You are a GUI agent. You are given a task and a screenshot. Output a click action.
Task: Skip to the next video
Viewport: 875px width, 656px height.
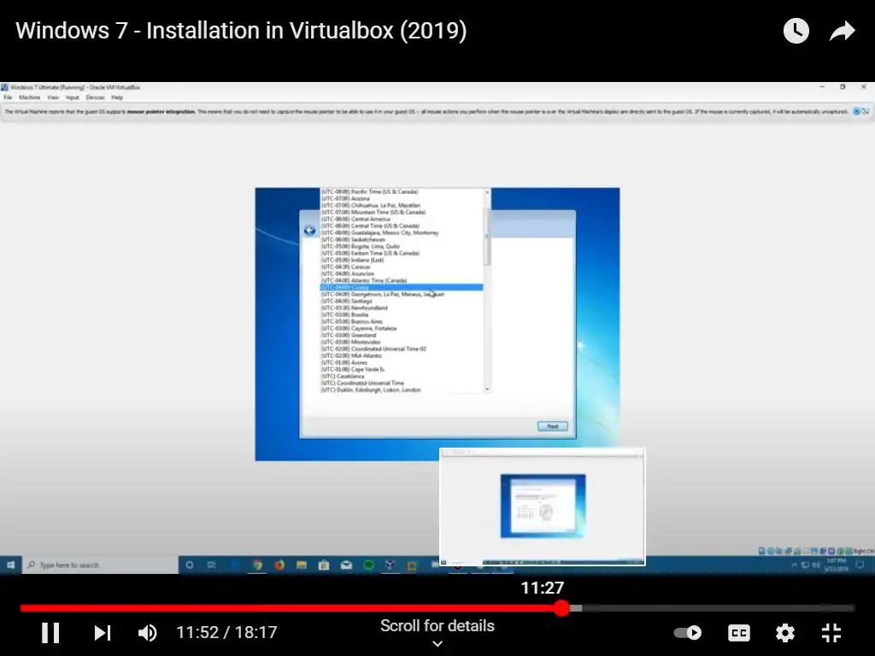pyautogui.click(x=103, y=633)
